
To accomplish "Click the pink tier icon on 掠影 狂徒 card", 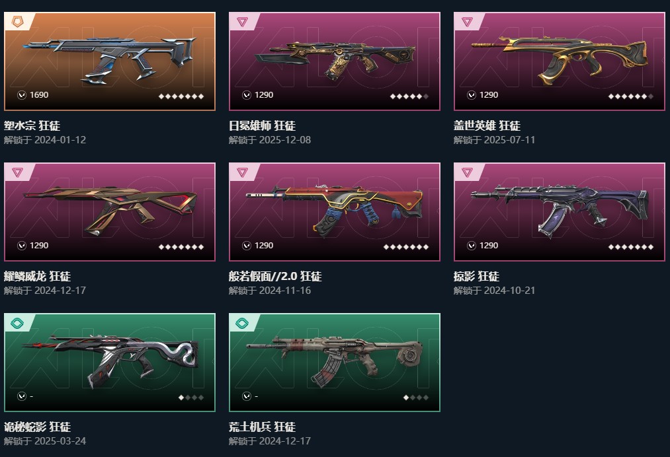I will (467, 172).
